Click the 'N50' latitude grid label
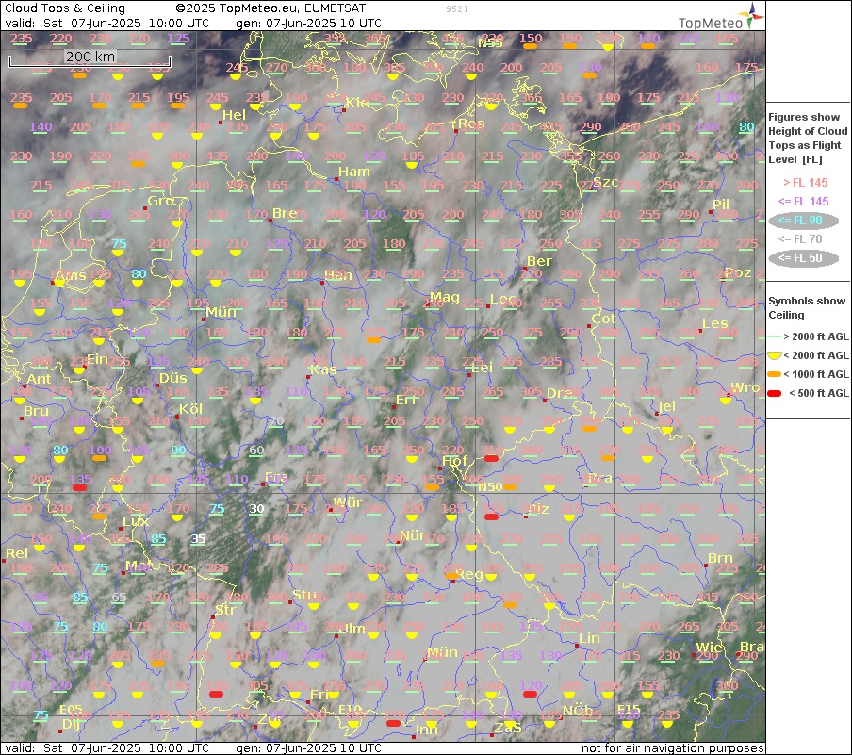Viewport: 852px width, 755px height. [490, 487]
